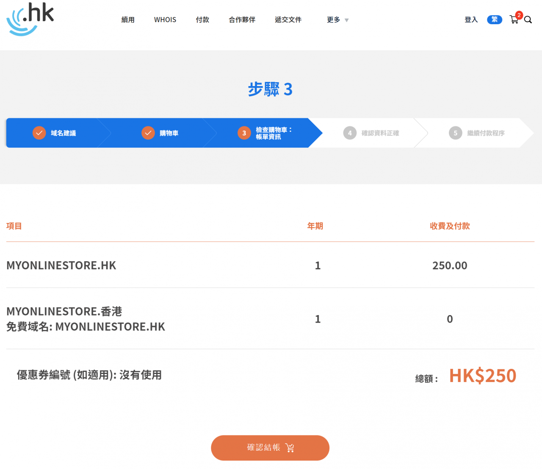Select the numbered circle on step 3
The image size is (542, 469).
[244, 133]
